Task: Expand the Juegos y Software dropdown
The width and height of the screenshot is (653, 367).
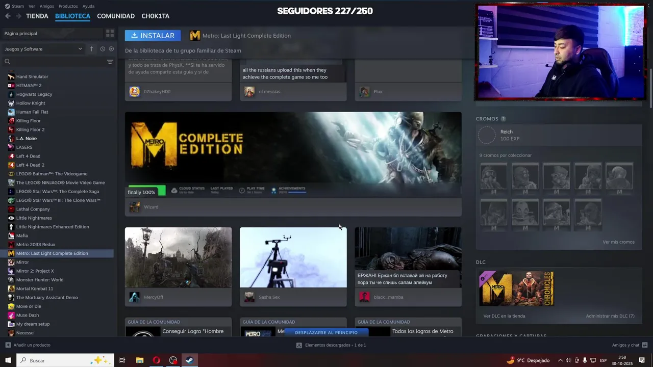Action: click(43, 49)
